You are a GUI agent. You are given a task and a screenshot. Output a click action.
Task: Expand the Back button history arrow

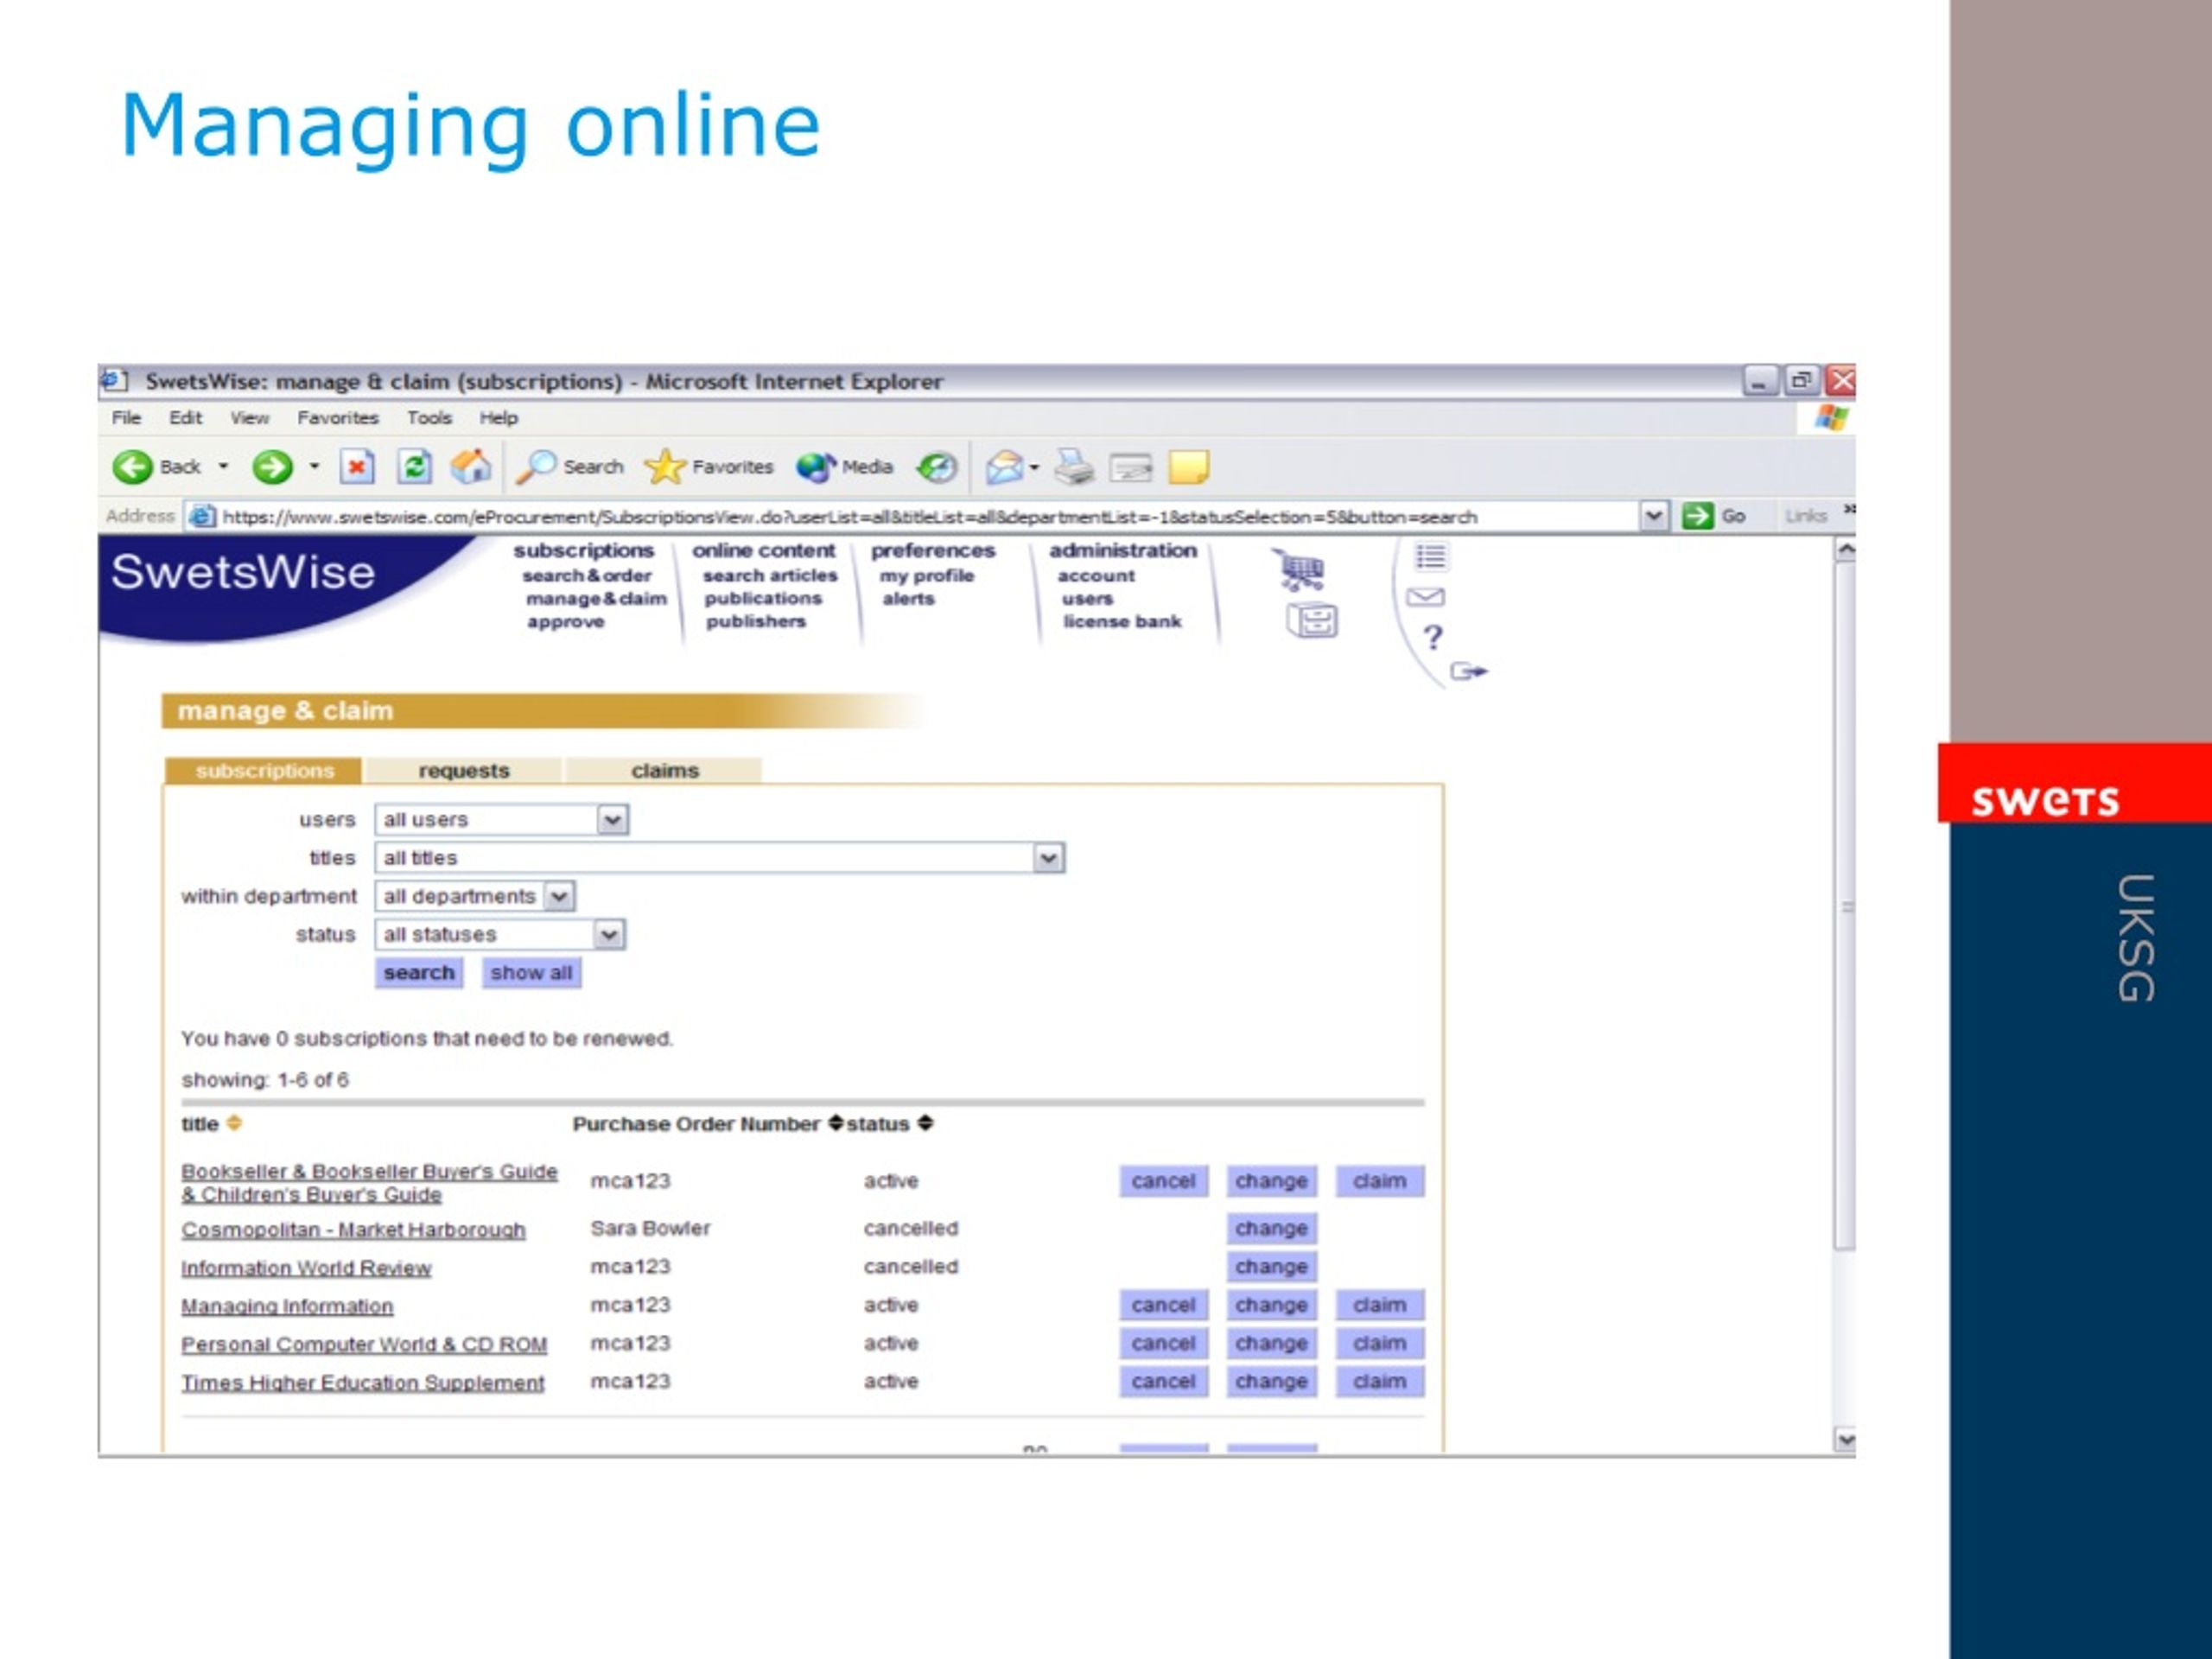click(223, 467)
